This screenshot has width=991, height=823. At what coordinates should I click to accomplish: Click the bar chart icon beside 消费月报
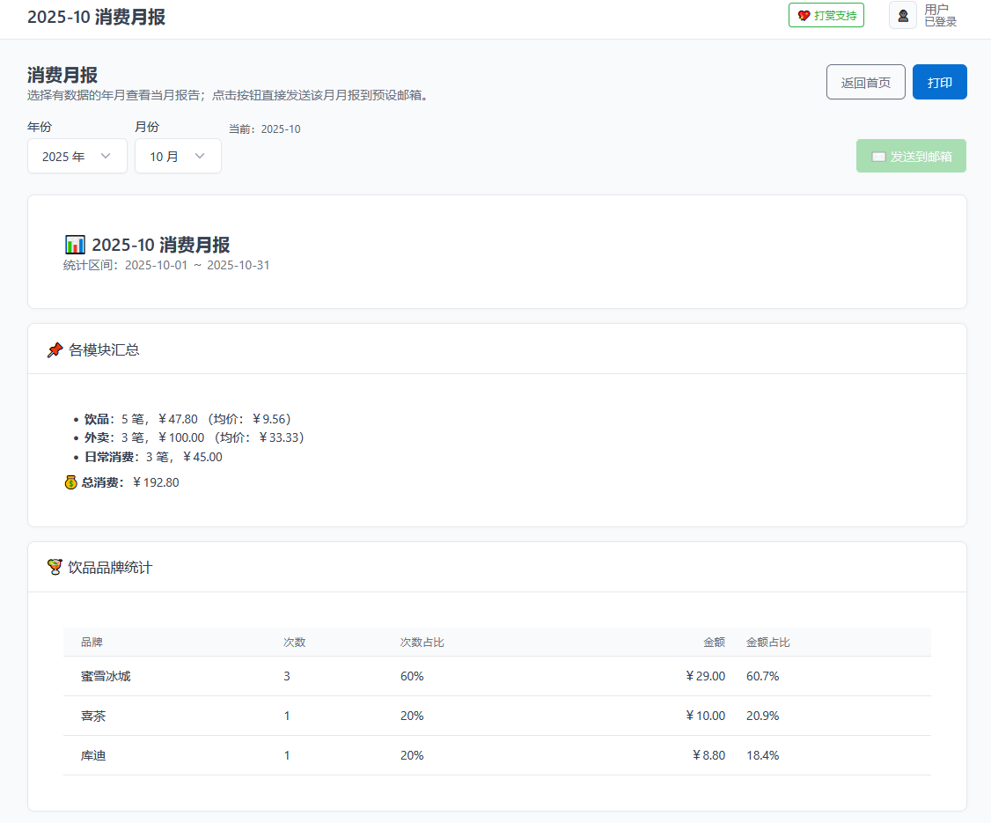[76, 245]
